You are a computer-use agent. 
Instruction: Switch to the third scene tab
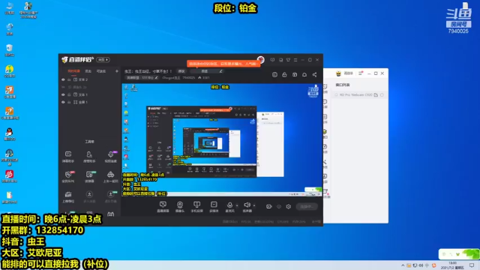(101, 71)
